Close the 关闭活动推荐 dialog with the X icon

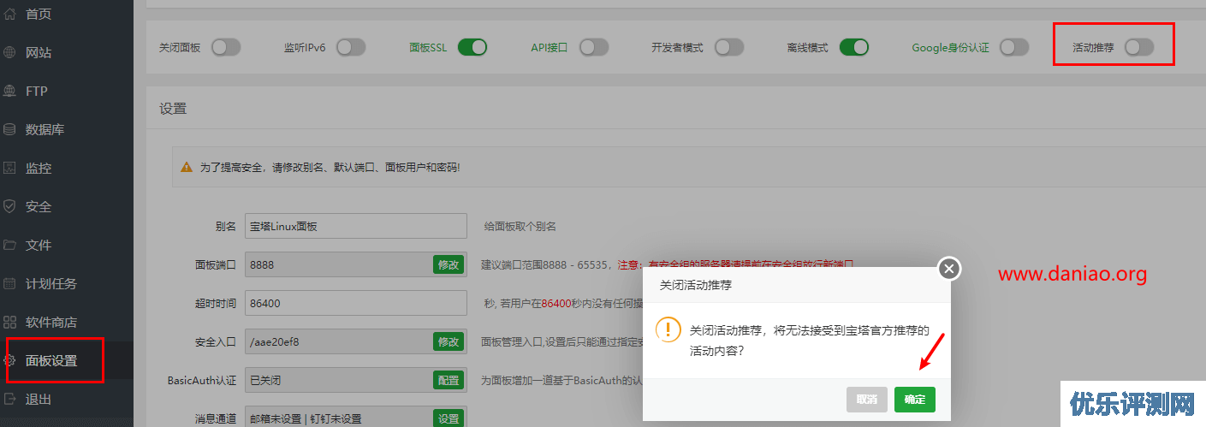click(x=948, y=269)
